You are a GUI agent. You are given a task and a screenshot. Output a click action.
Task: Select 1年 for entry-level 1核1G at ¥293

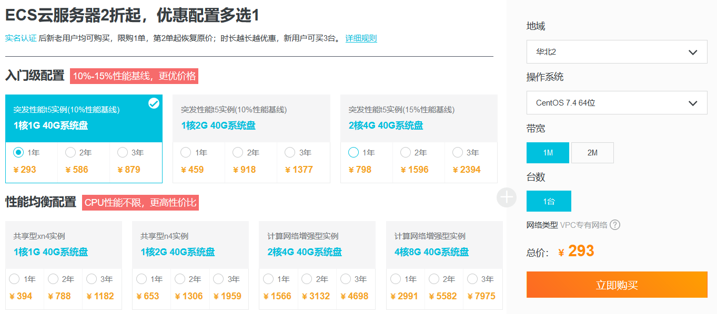[x=18, y=152]
